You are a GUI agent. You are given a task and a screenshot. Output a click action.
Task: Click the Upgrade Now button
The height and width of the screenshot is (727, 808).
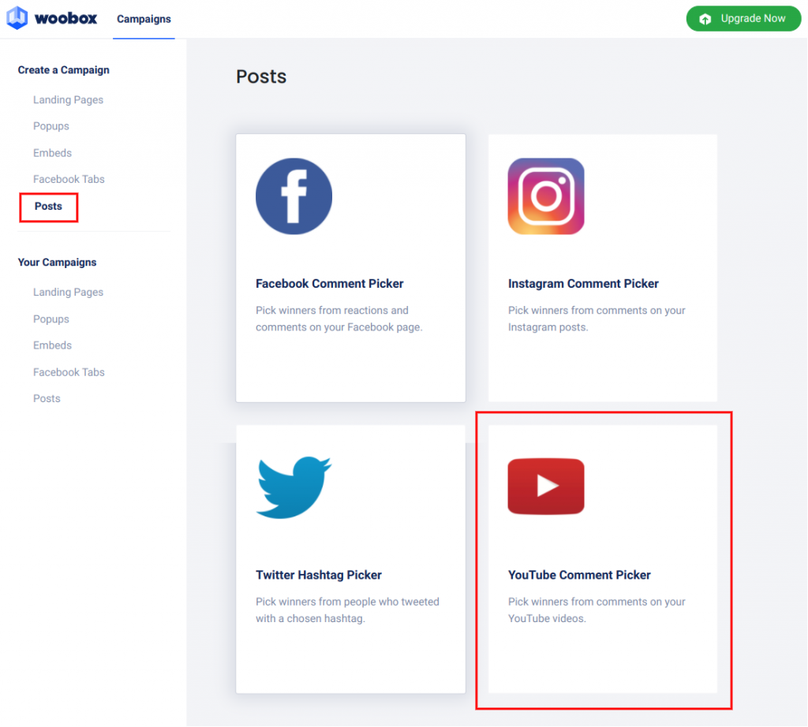coord(743,19)
